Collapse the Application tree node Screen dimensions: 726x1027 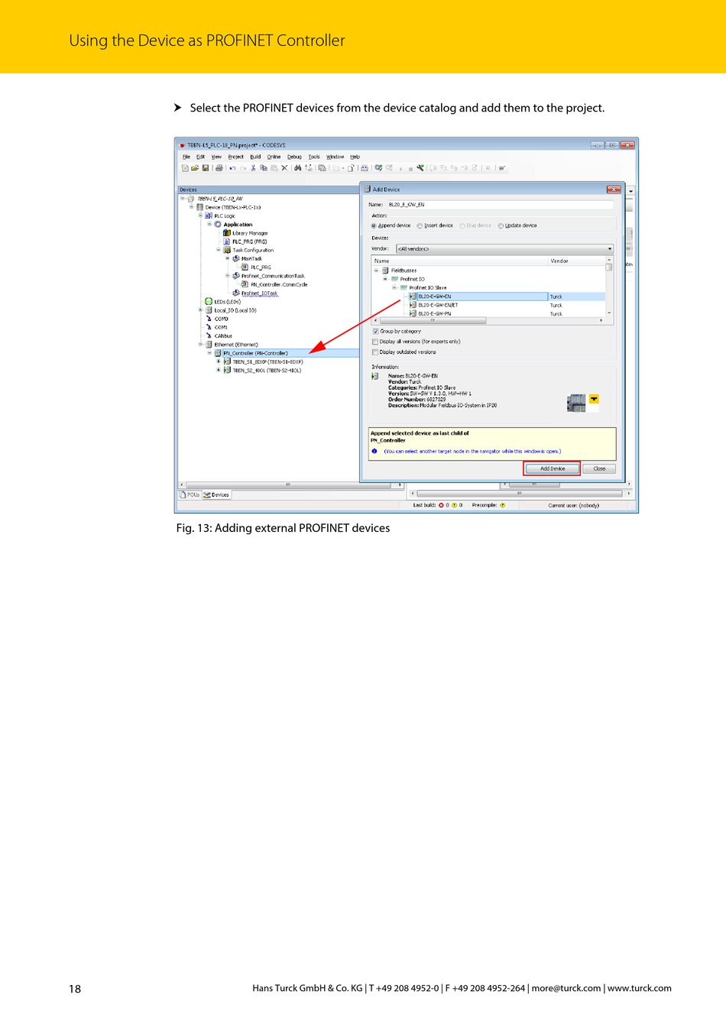209,225
